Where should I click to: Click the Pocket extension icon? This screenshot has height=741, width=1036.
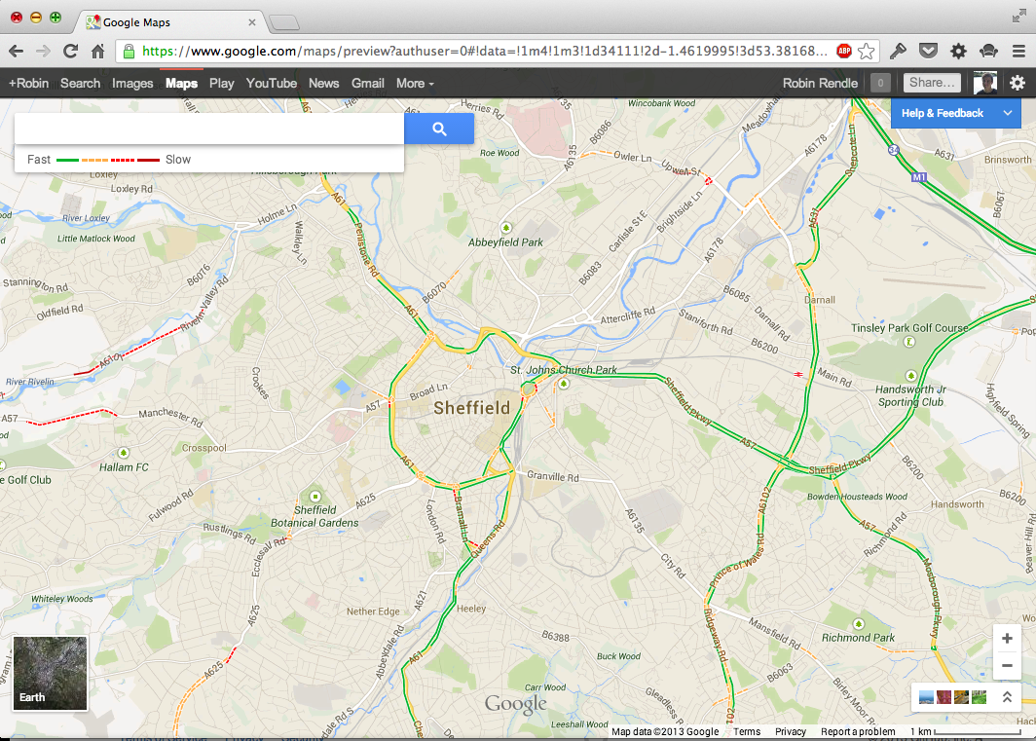coord(929,51)
